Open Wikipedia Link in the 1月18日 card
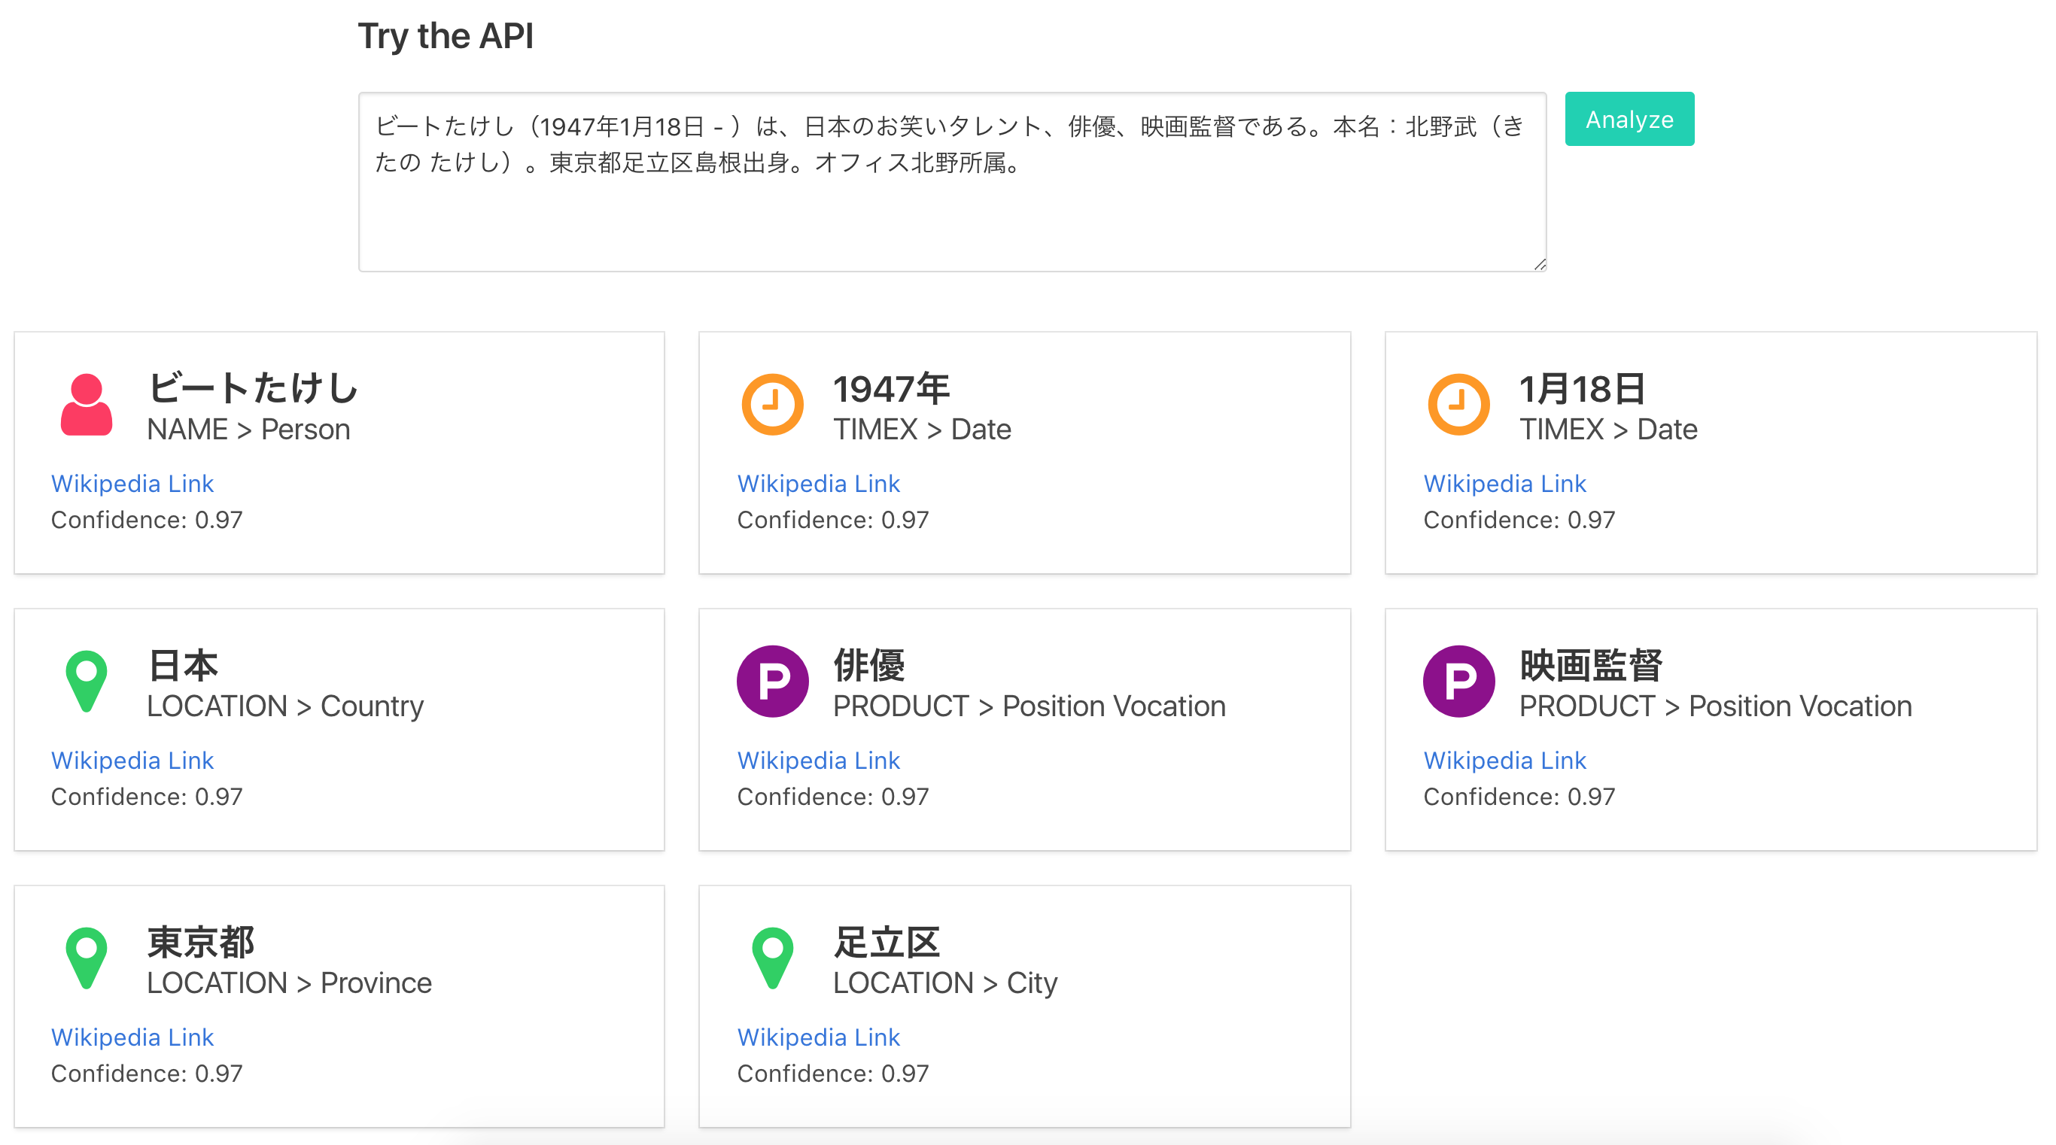2056x1145 pixels. point(1504,484)
